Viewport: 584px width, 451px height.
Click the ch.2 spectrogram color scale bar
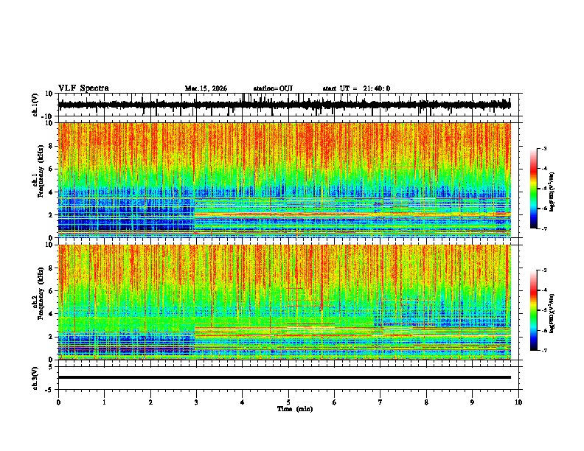point(533,310)
